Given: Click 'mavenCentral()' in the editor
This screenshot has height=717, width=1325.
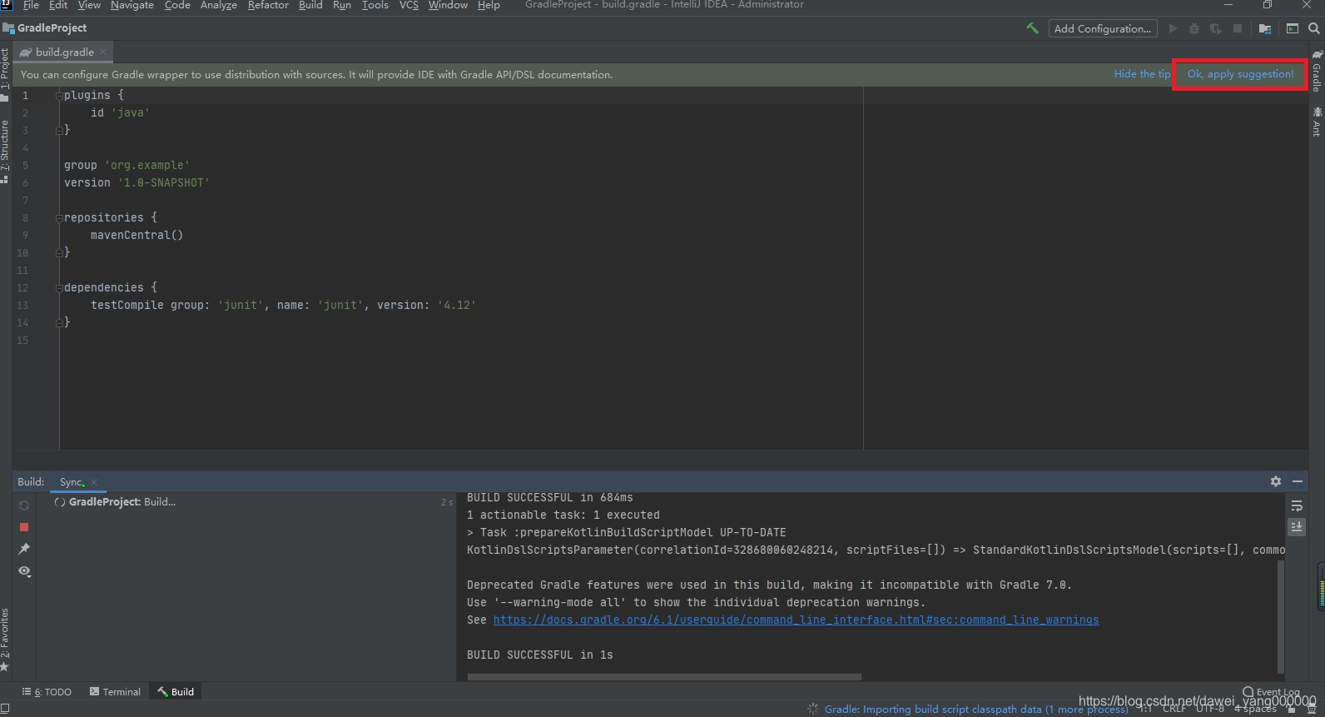Looking at the screenshot, I should click(x=136, y=236).
